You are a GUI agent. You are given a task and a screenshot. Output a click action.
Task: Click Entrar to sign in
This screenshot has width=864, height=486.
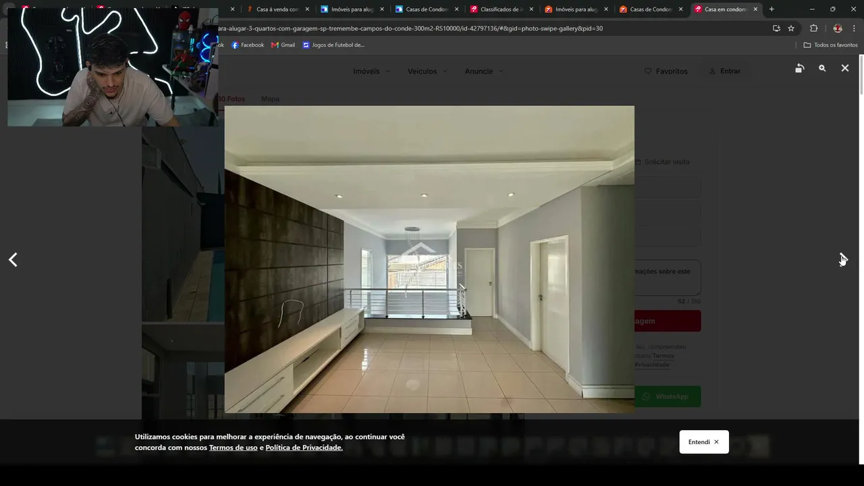725,71
